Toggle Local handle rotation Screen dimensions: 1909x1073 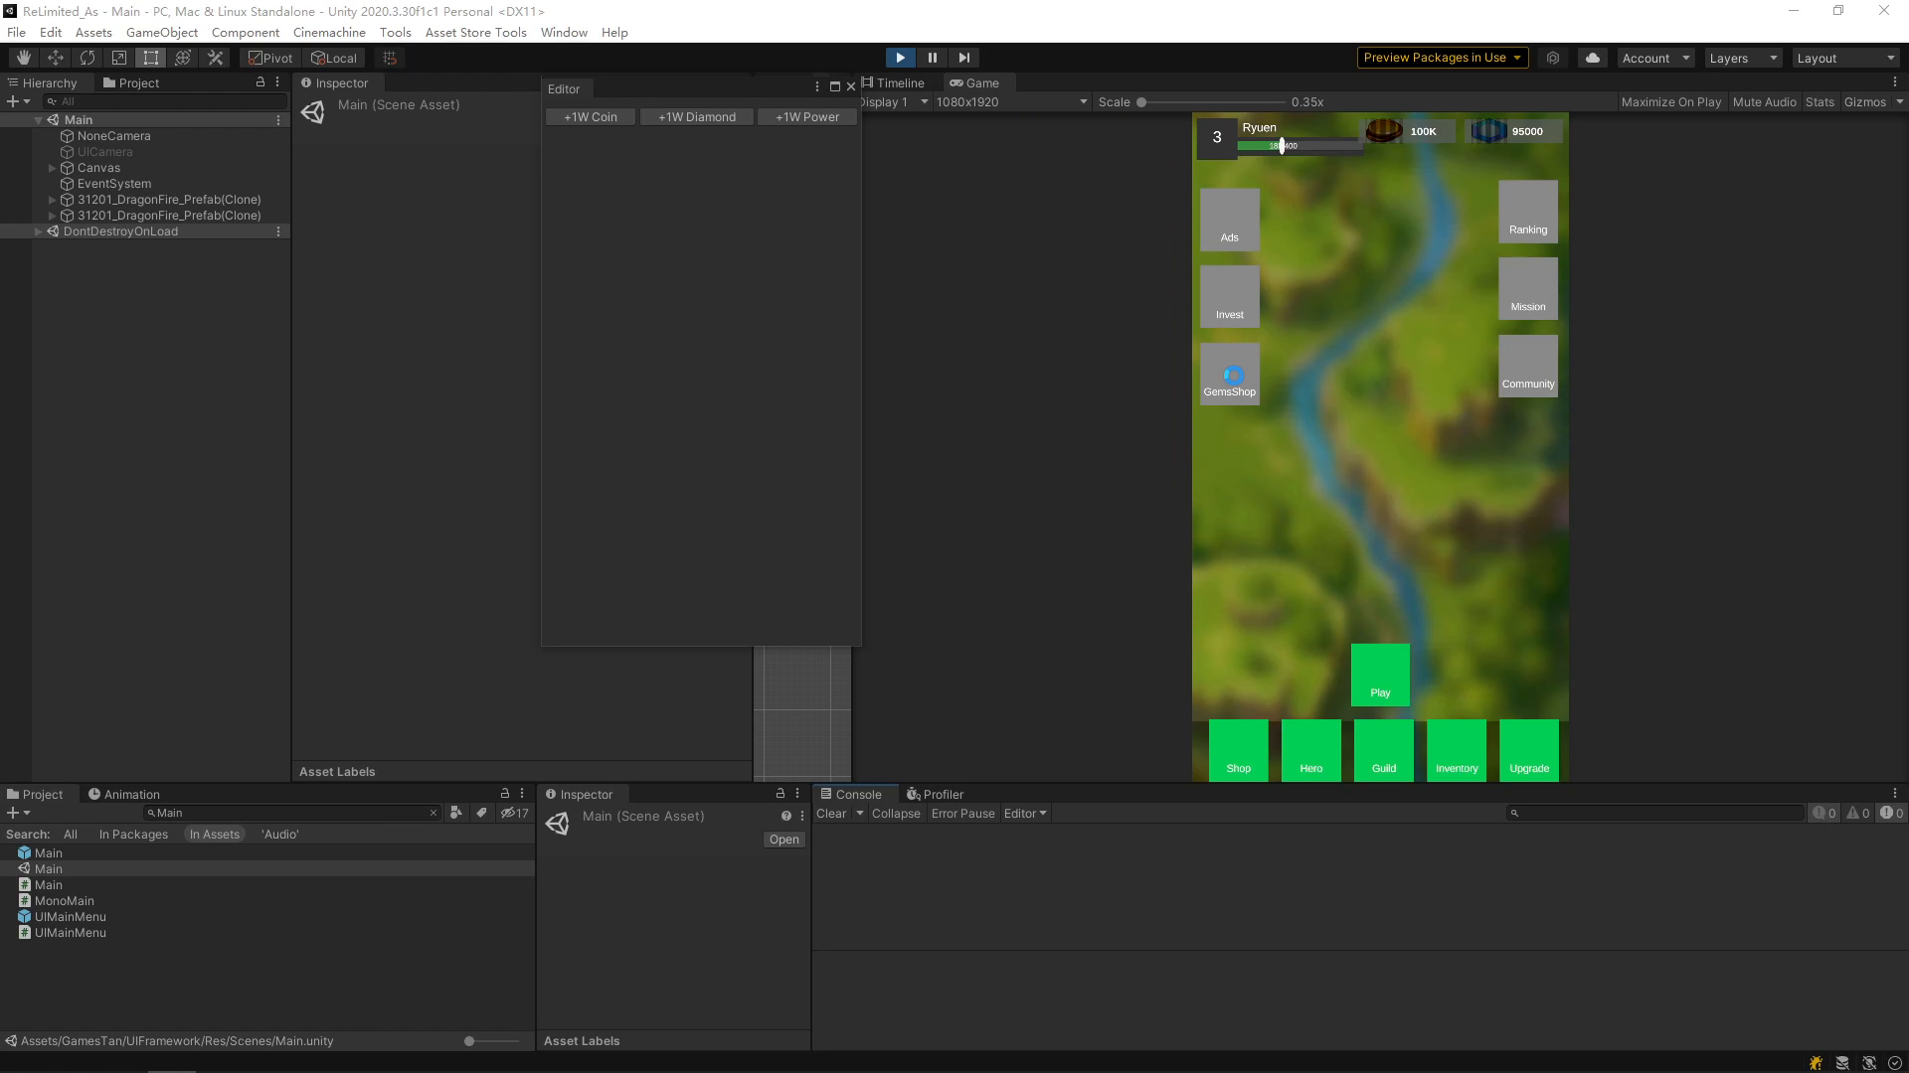tap(334, 58)
